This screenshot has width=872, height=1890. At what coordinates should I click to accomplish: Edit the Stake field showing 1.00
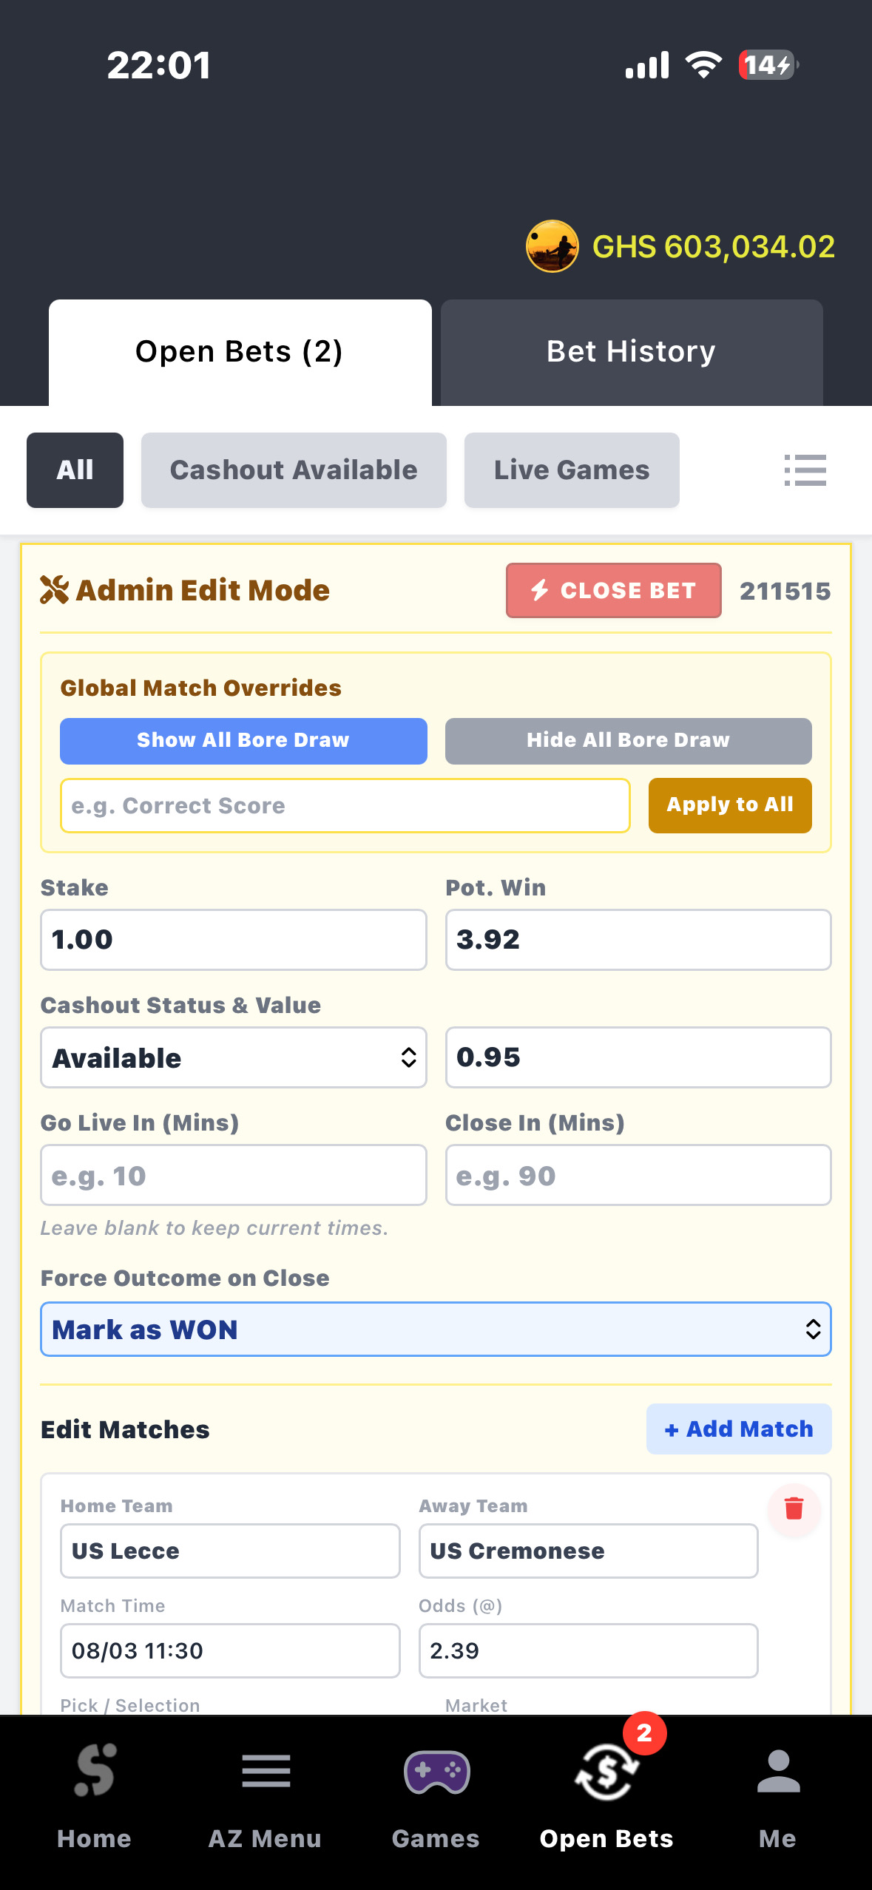(x=234, y=940)
